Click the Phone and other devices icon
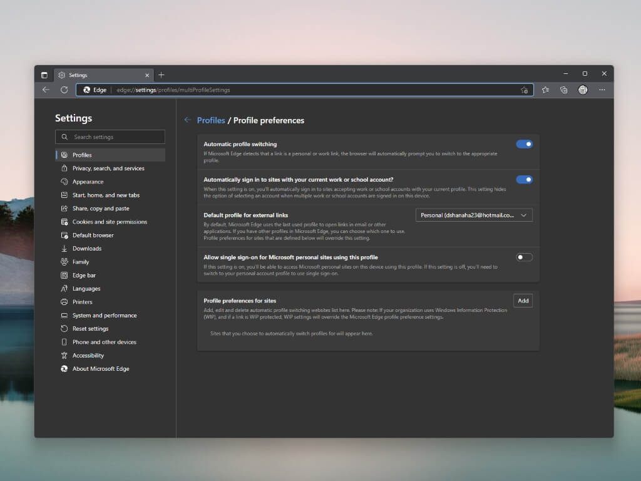The height and width of the screenshot is (481, 641). 64,342
